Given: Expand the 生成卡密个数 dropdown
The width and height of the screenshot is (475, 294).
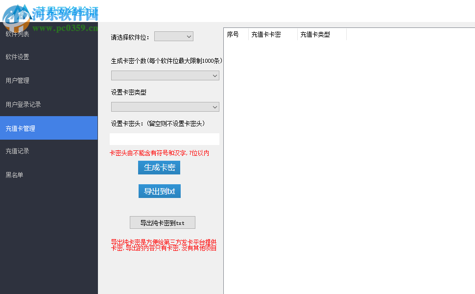Looking at the screenshot, I should tap(165, 75).
